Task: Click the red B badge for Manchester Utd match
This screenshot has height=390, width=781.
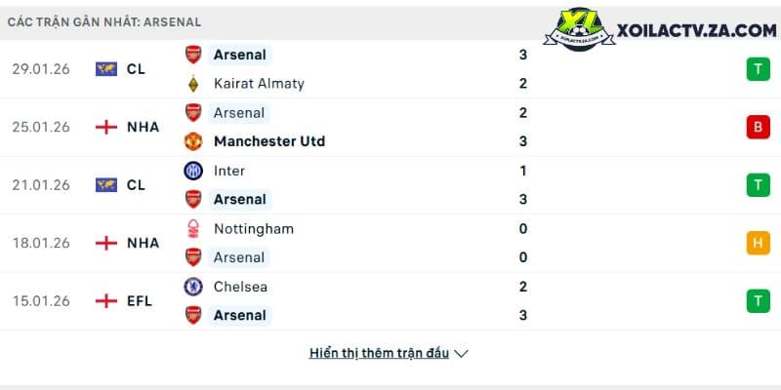Action: (759, 128)
